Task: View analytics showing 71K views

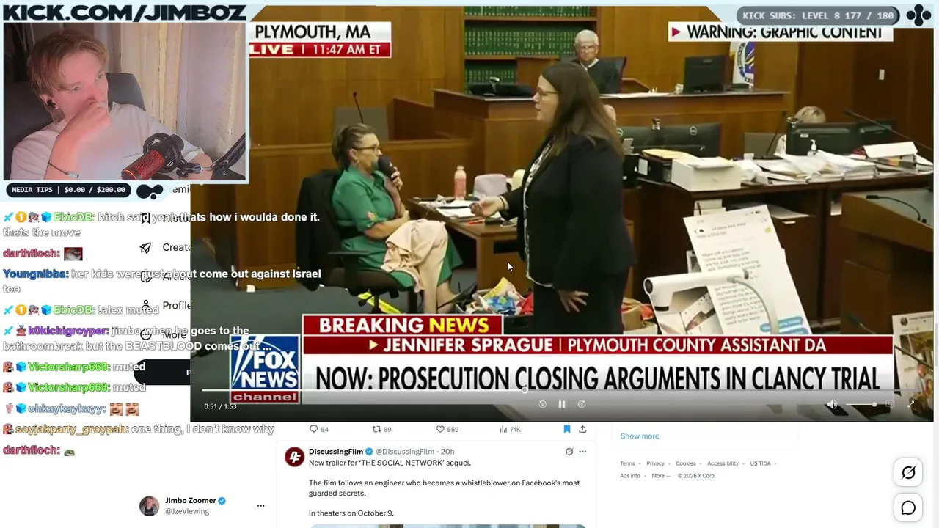Action: coord(510,429)
